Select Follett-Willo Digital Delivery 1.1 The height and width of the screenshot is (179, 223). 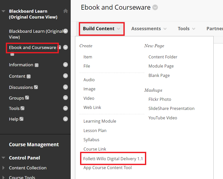pos(113,158)
